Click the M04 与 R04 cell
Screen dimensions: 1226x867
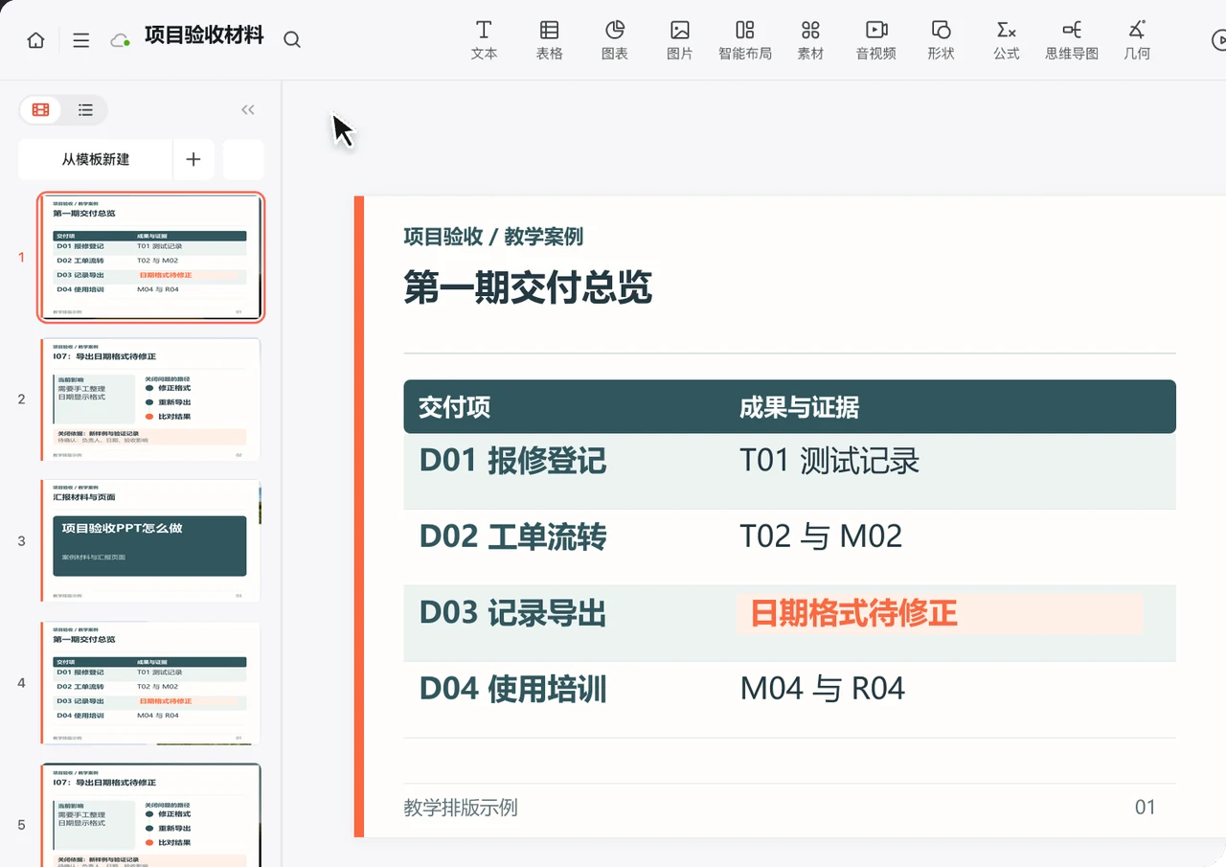pos(822,689)
